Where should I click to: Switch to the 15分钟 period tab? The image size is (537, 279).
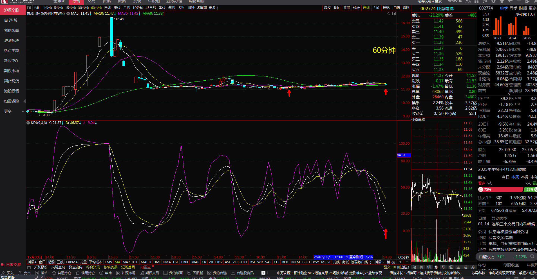[70, 8]
